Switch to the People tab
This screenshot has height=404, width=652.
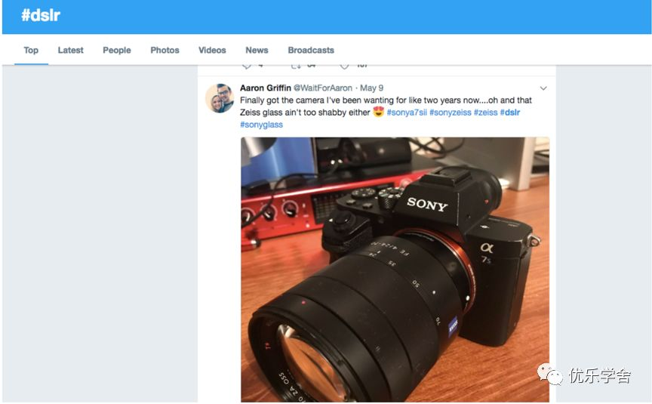click(x=117, y=51)
